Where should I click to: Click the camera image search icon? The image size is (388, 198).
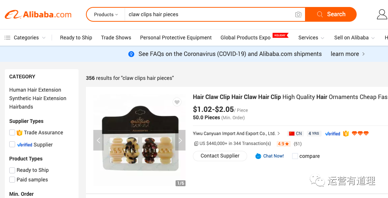click(x=298, y=15)
